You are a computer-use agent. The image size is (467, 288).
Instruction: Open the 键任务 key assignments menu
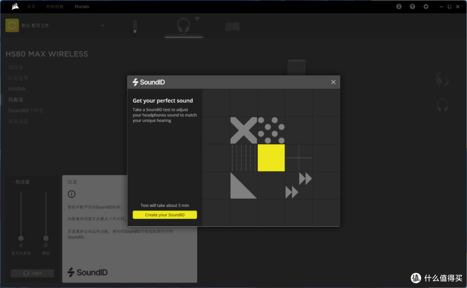[x=16, y=67]
